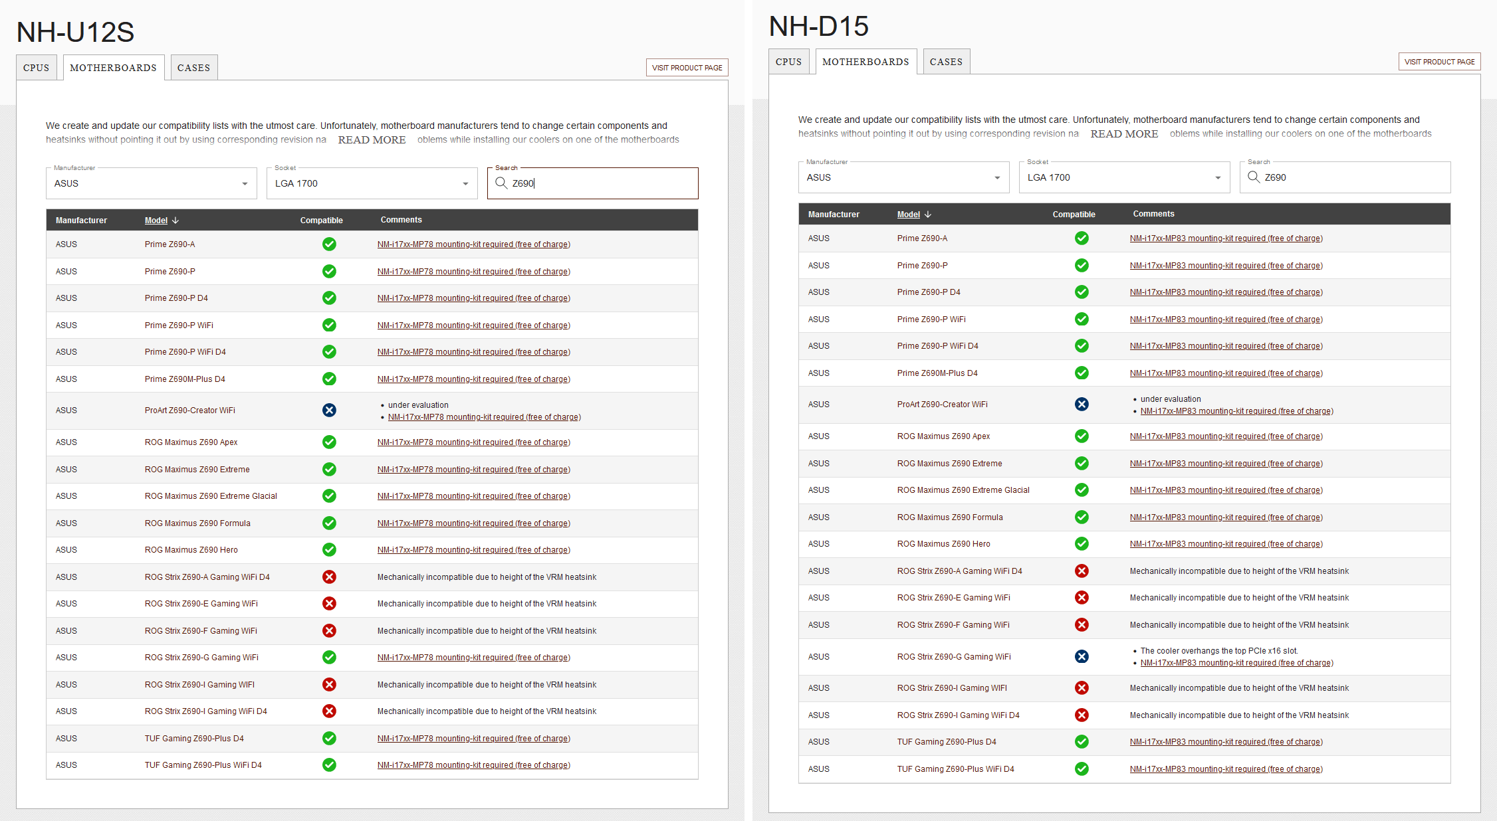This screenshot has height=821, width=1497.
Task: Click green check for ROG Maximus Z690 Formula in NH-D15
Action: click(1082, 517)
